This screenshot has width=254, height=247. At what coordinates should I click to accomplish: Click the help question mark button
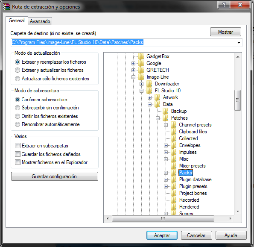224,5
